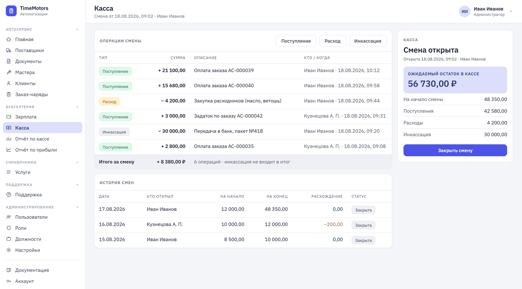Viewport: 522px width, 289px height.
Task: Click the ИИ user avatar
Action: point(465,12)
